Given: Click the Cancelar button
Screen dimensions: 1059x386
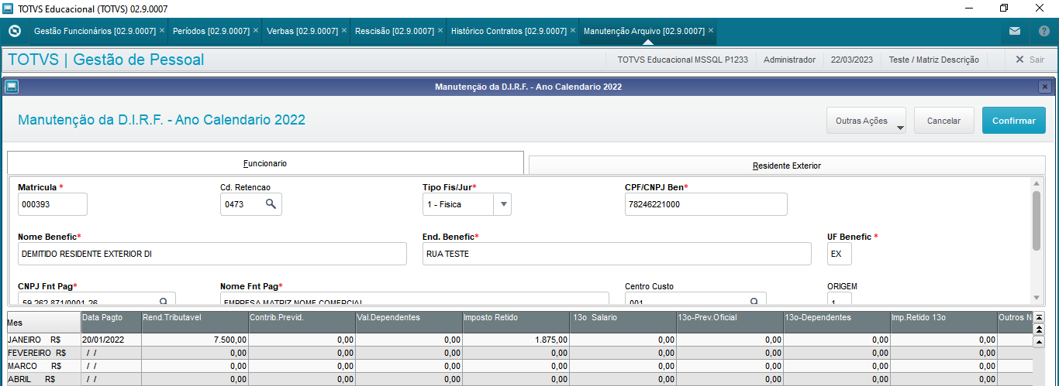Looking at the screenshot, I should tap(944, 121).
